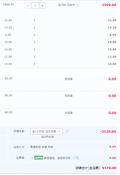Click the red 2299.00 subtotal
Screen dimensions: 120x175
point(109,5)
